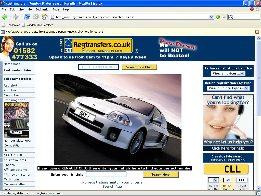This screenshot has width=261, height=196.
Task: Click the 'Enter your initials' text field
Action: (x=106, y=175)
